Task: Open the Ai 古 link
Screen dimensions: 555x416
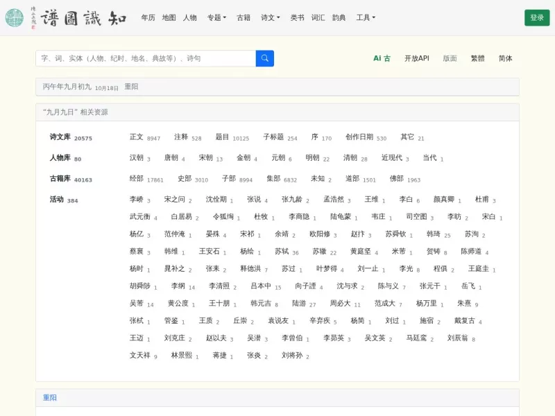Action: (x=382, y=58)
